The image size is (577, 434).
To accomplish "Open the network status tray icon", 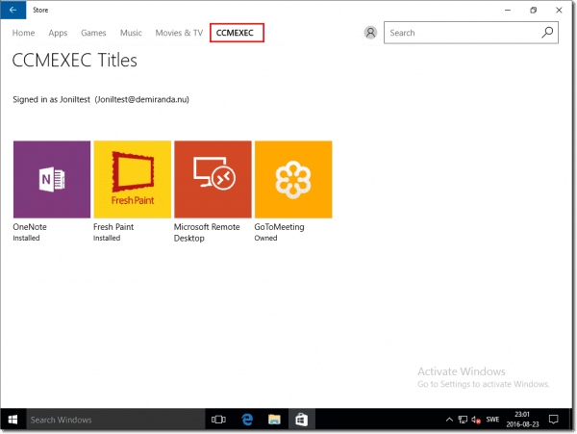I will (x=463, y=420).
